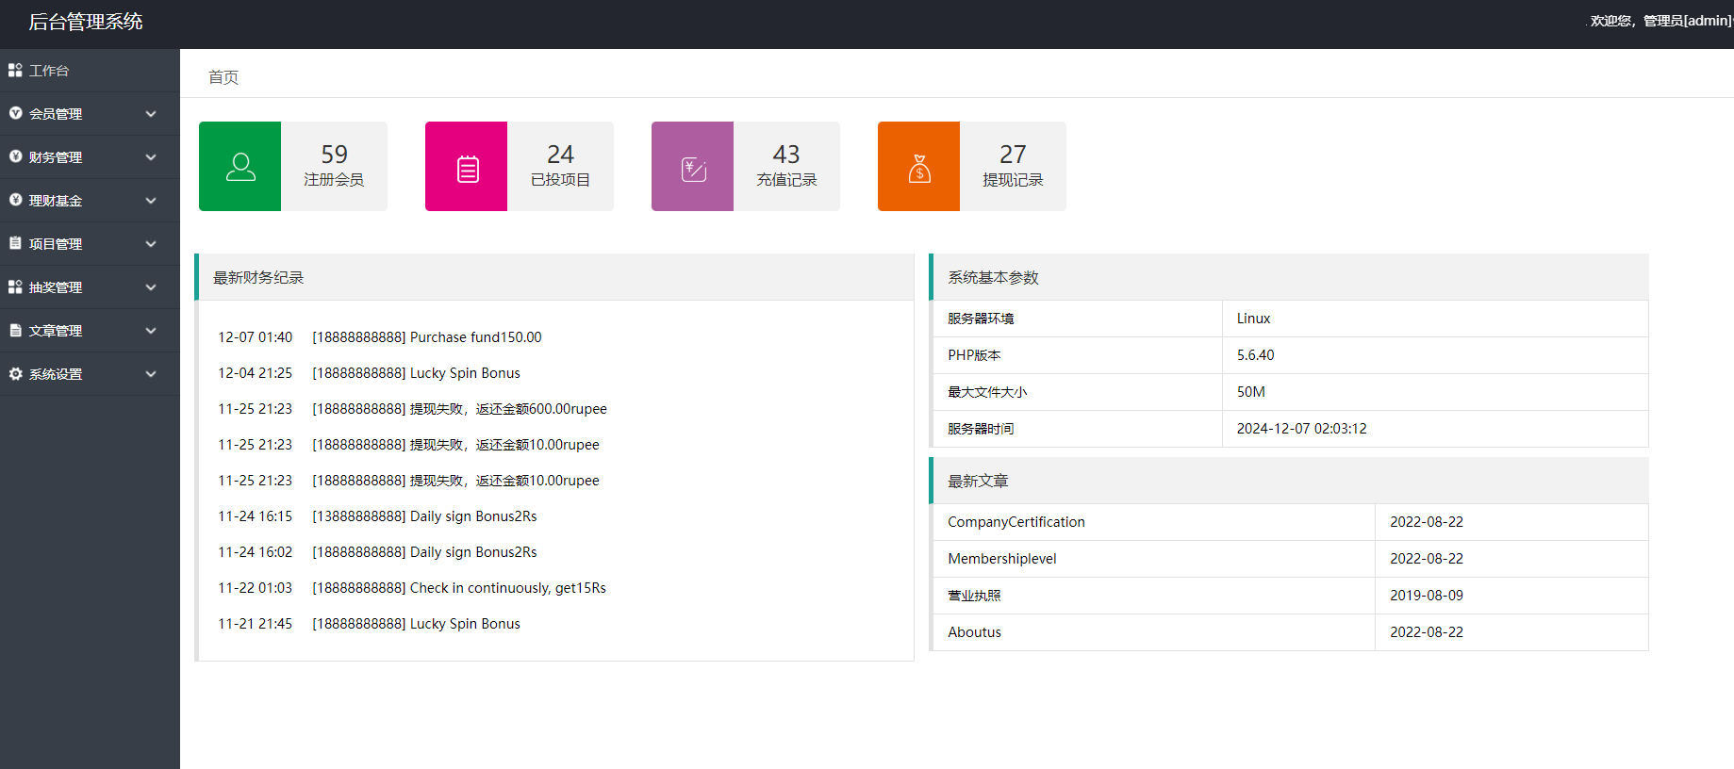Expand the 财务管理 chevron arrow
Image resolution: width=1734 pixels, height=769 pixels.
tap(151, 157)
